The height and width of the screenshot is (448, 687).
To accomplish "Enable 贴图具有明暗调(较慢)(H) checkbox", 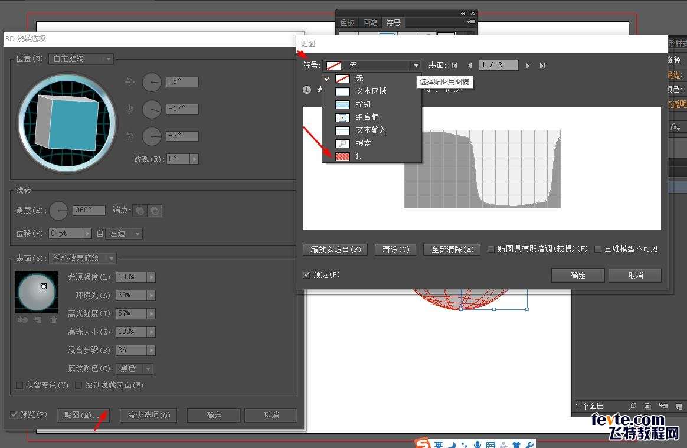I will 490,249.
